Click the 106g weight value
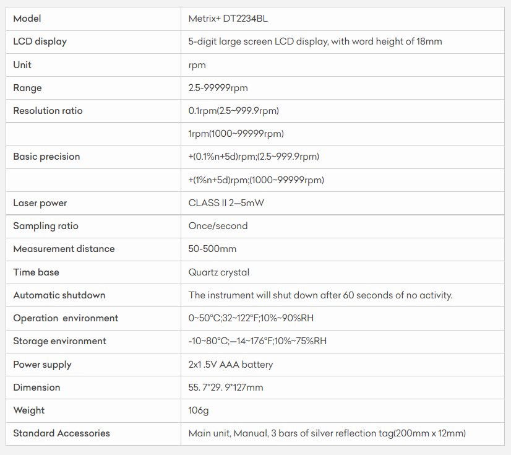511x455 pixels. [x=199, y=410]
